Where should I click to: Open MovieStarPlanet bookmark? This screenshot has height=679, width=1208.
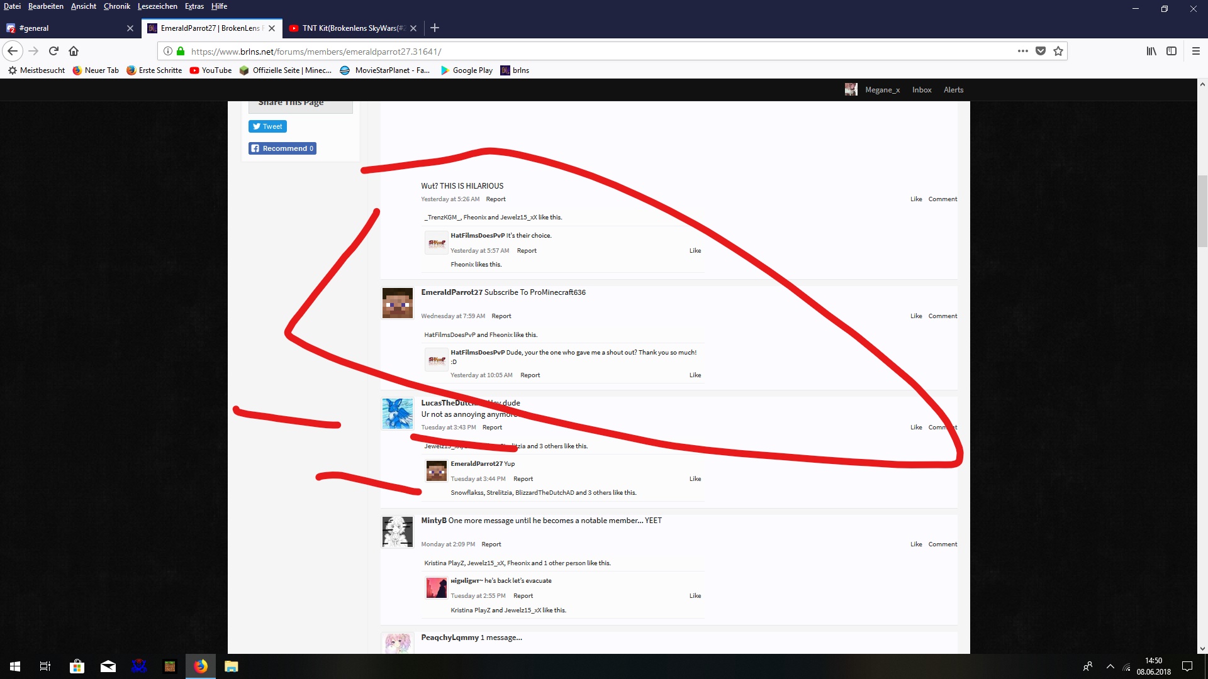point(385,70)
